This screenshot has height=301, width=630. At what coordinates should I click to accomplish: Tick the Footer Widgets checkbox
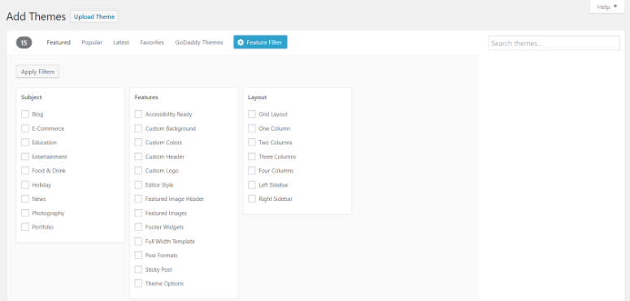139,227
